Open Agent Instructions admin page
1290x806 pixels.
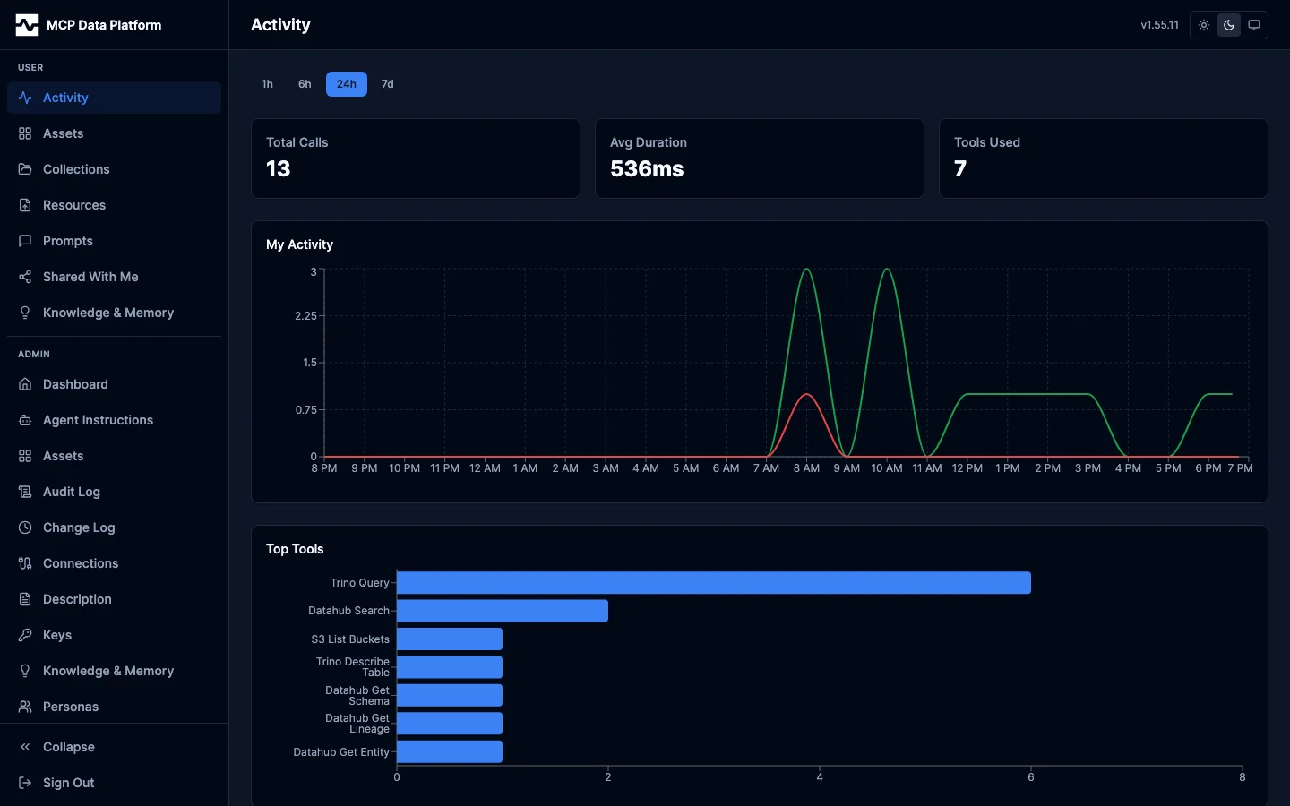pyautogui.click(x=98, y=420)
